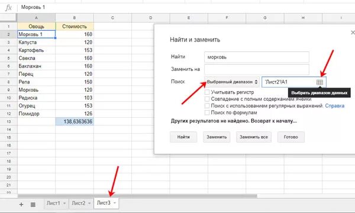Screen dimensions: 355x213
Task: Select the 'Репа' cell
Action: pyautogui.click(x=37, y=82)
